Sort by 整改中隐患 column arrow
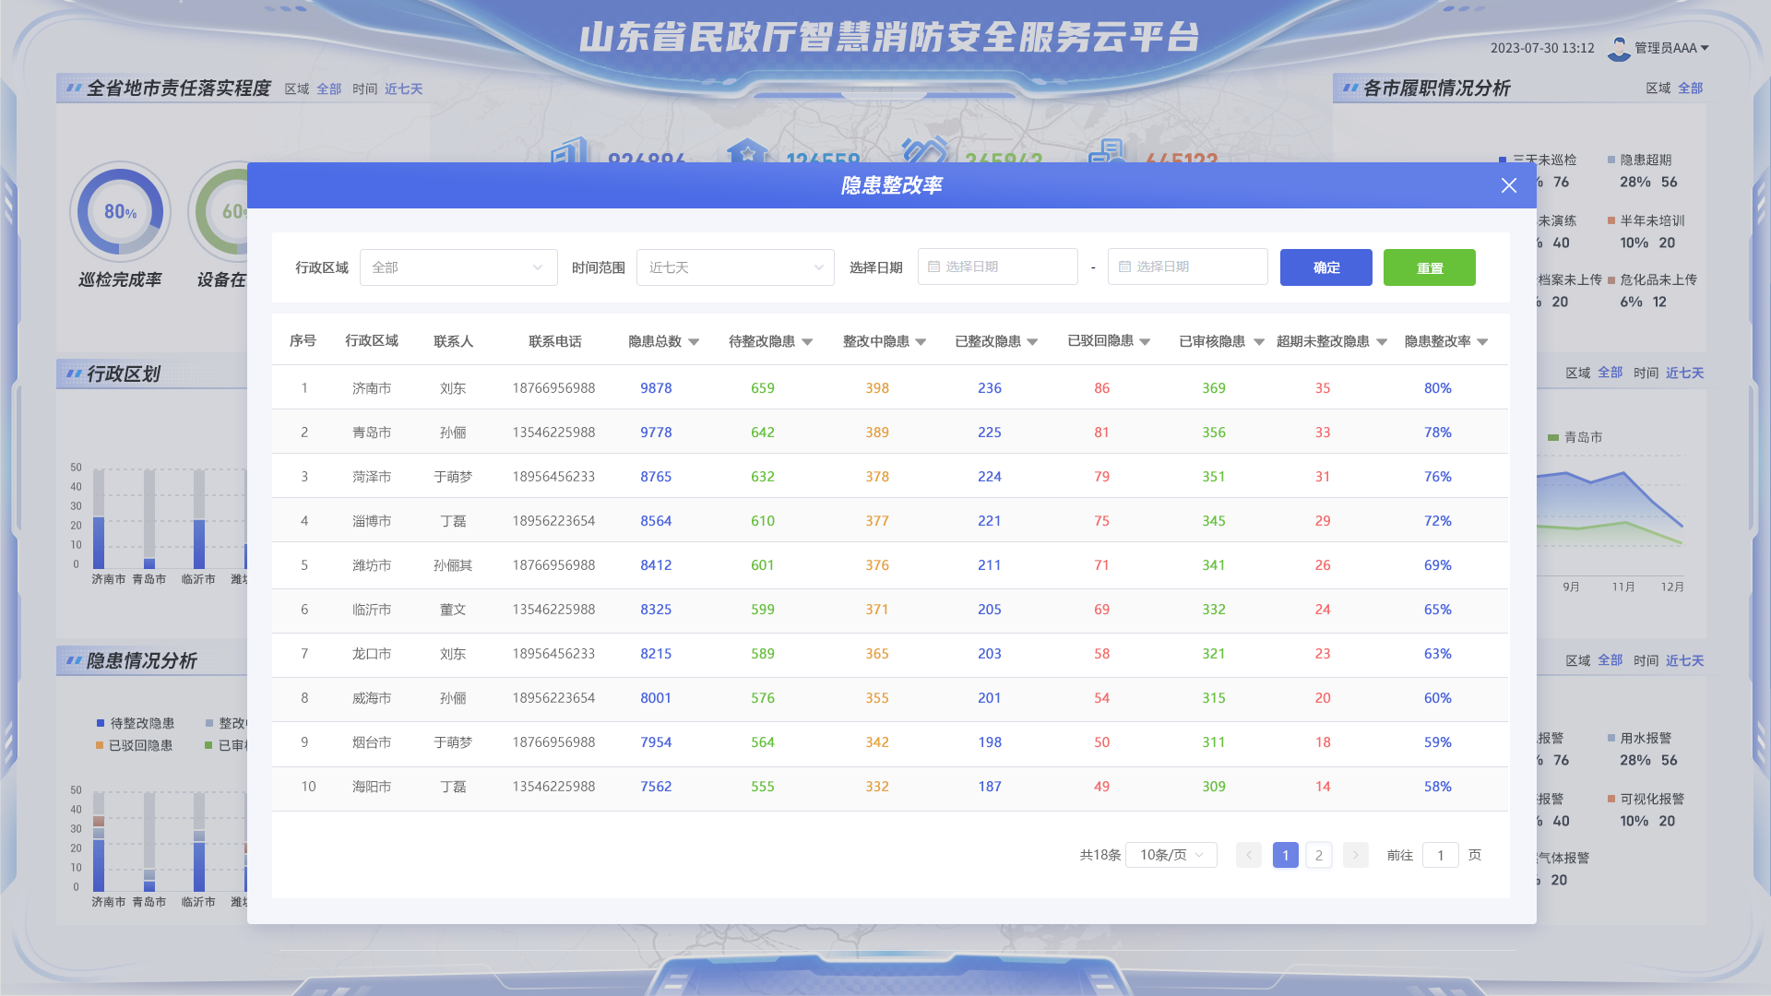The height and width of the screenshot is (996, 1771). click(x=921, y=342)
